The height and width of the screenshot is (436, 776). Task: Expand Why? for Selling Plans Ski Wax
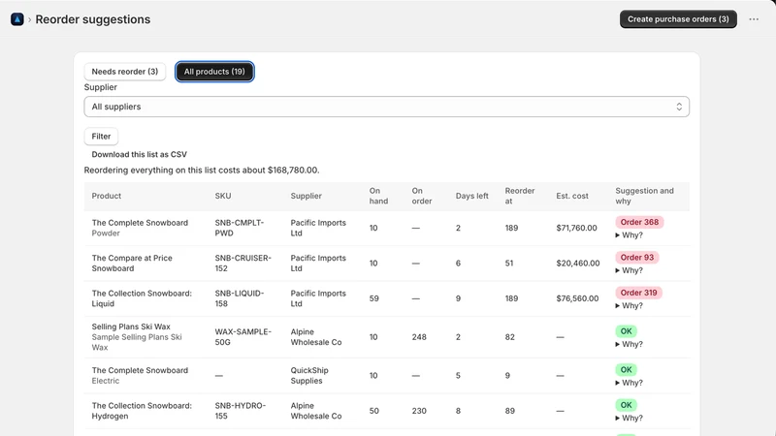pos(629,344)
